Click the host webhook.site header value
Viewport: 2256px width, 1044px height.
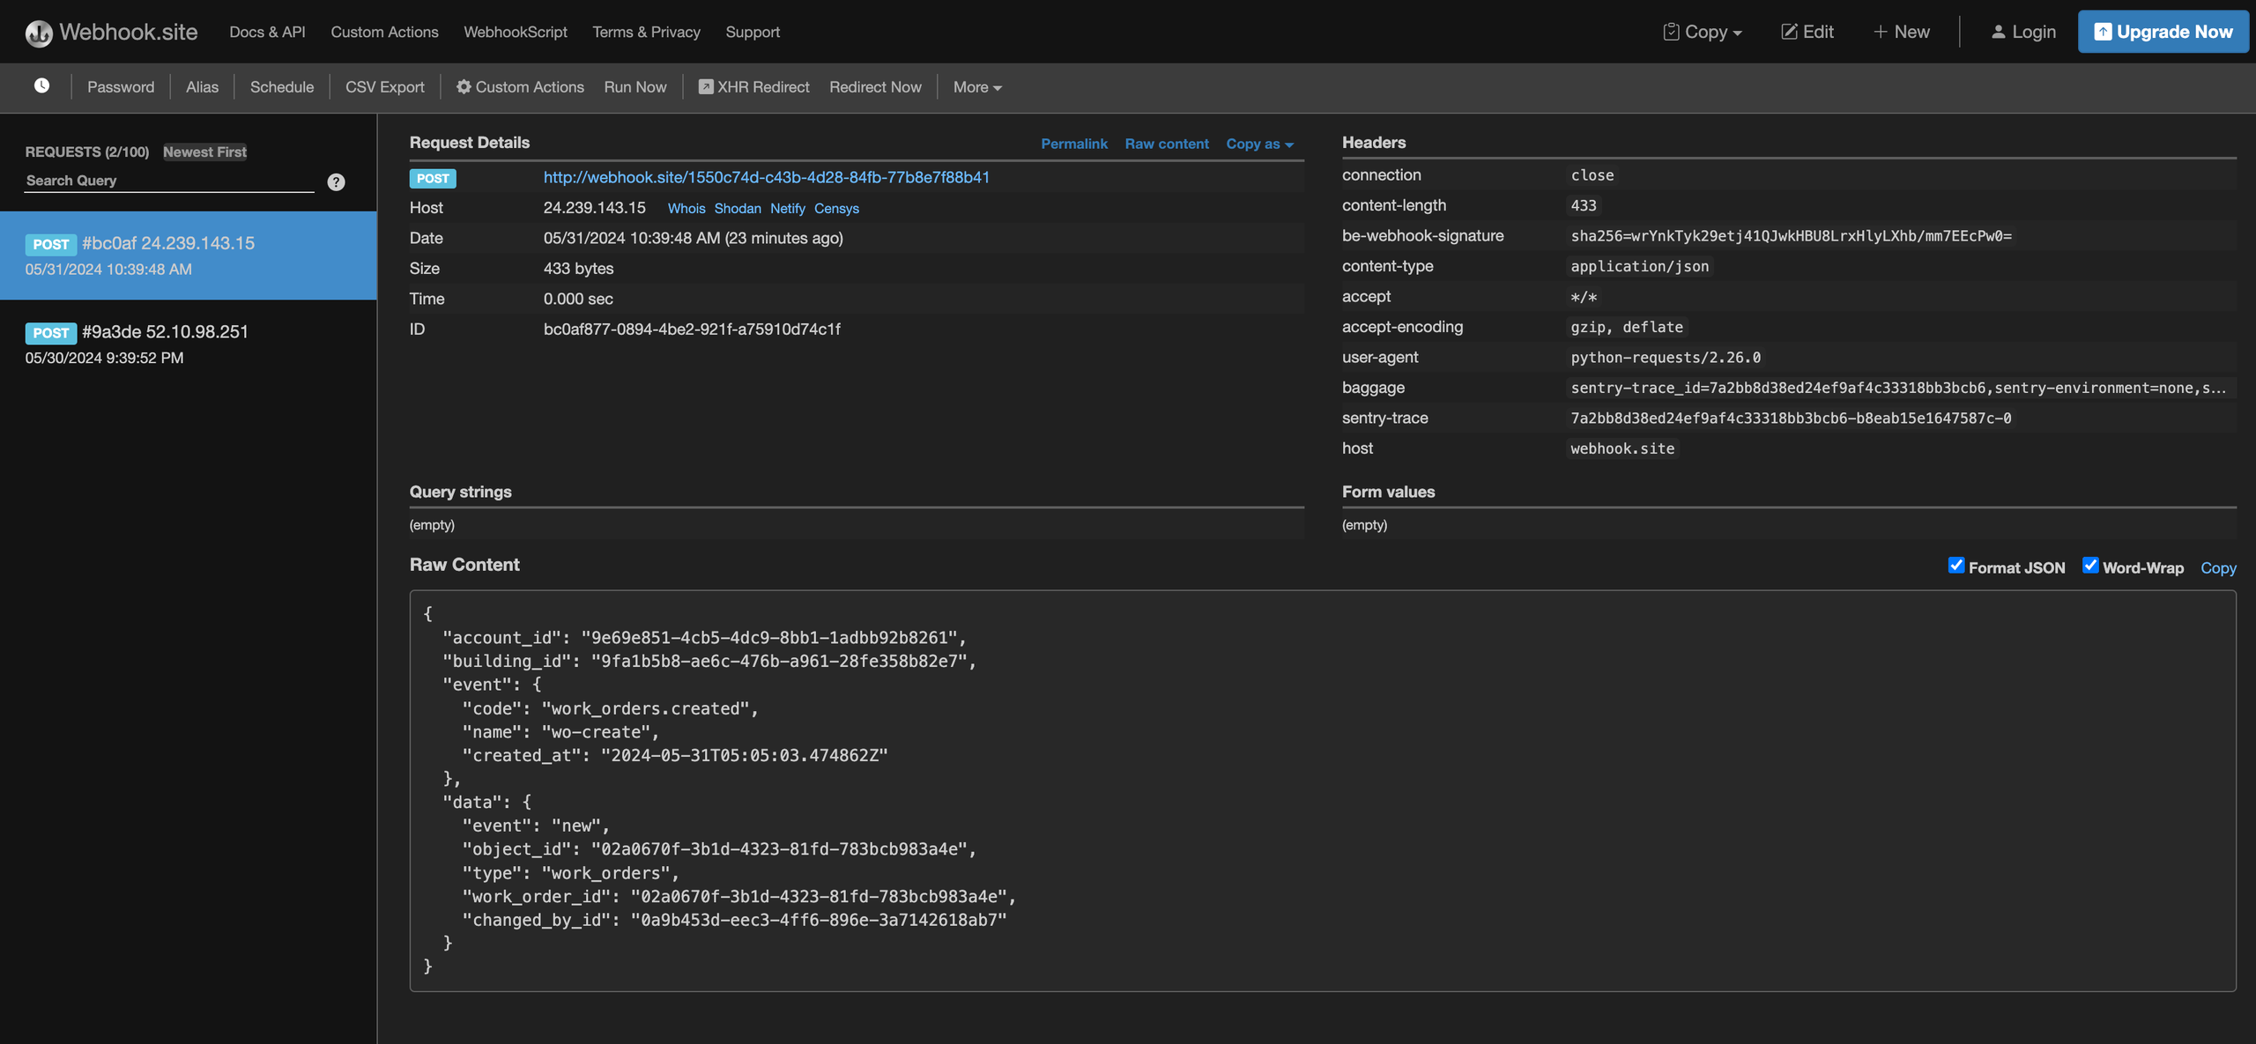pos(1622,448)
